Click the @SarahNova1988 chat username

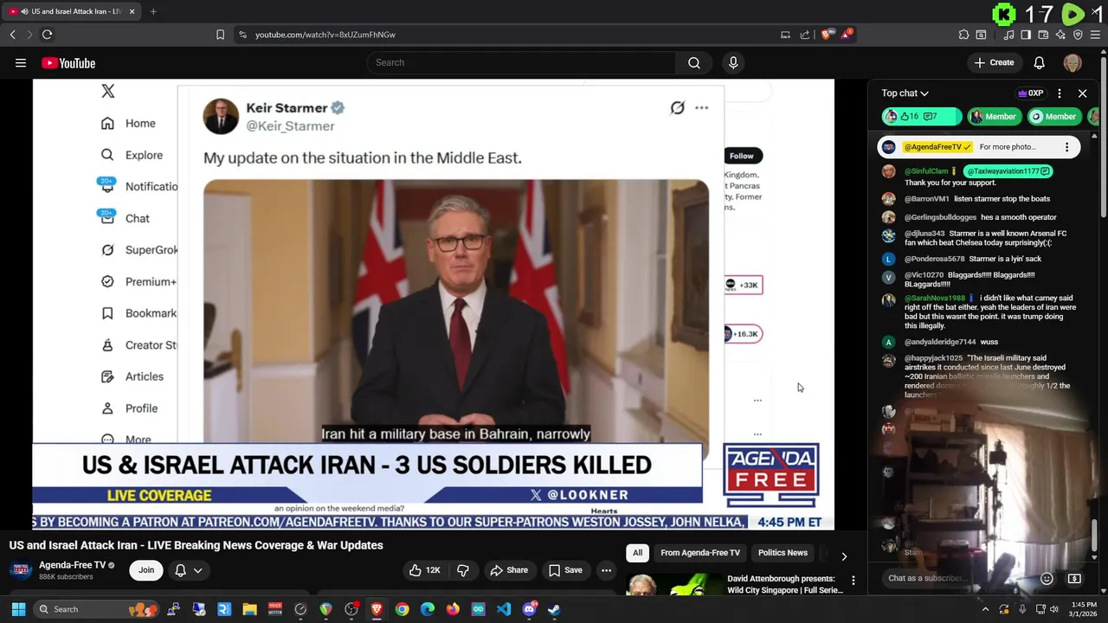click(934, 299)
